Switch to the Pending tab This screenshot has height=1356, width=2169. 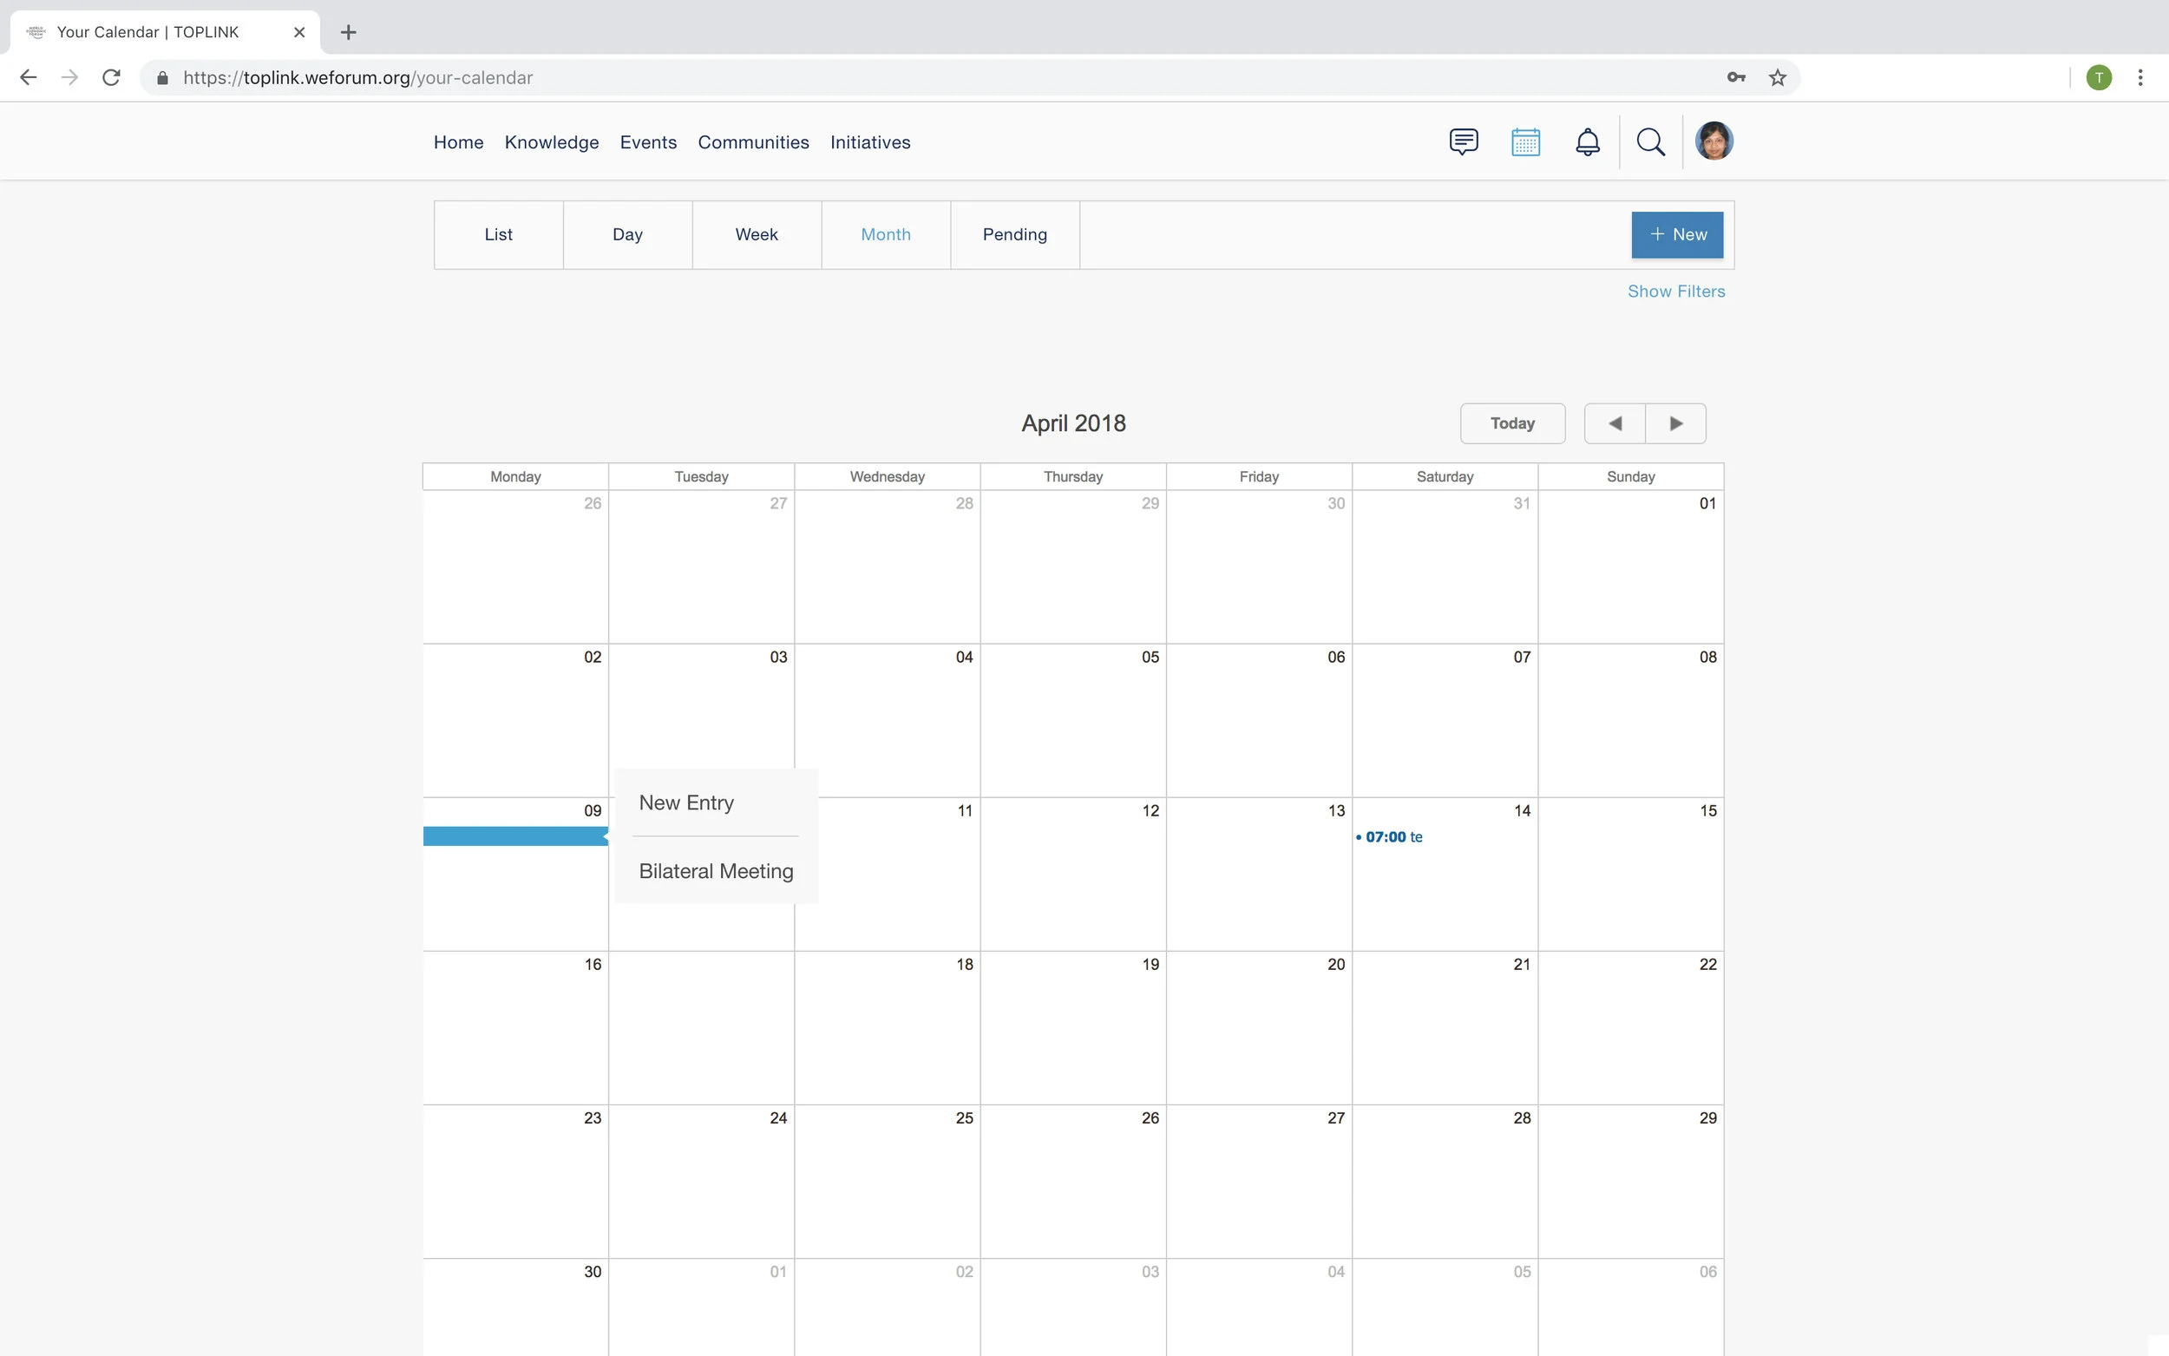coord(1014,234)
